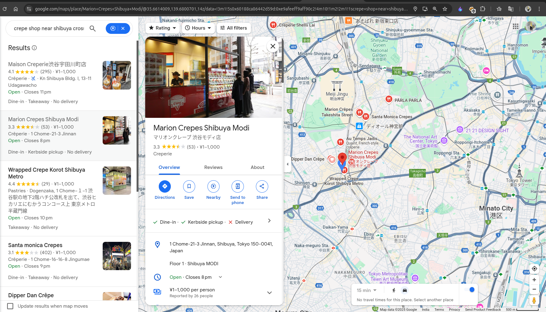This screenshot has width=546, height=312.
Task: Click Santa monica Crepes thumbnail
Action: click(x=117, y=256)
